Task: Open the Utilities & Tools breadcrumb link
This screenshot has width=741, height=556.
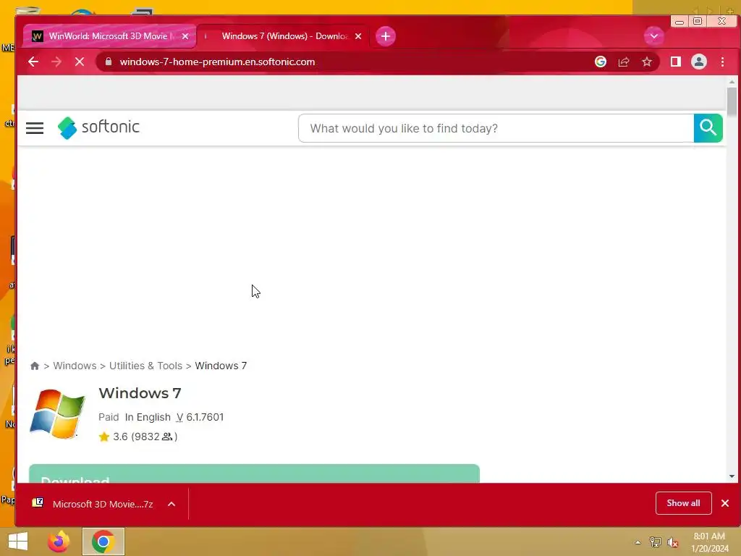Action: [x=145, y=366]
